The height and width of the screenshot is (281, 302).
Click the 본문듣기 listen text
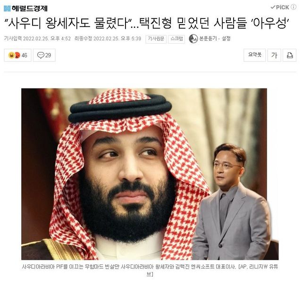(x=208, y=39)
